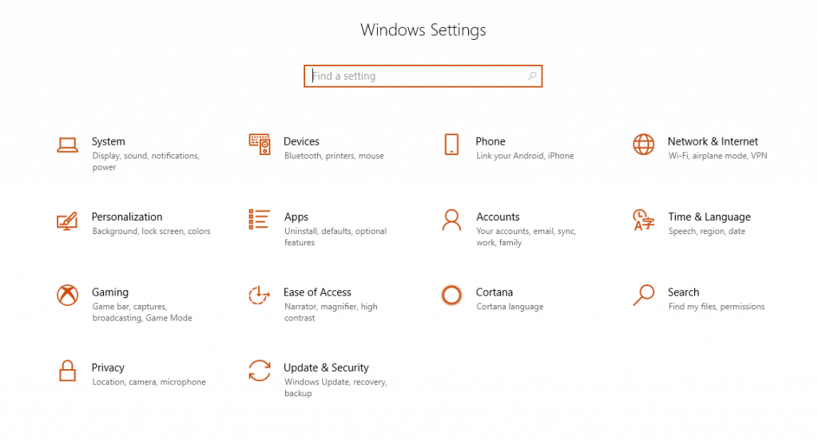Click 'Link your Android, iPhone' description
Image resolution: width=818 pixels, height=441 pixels.
click(525, 156)
